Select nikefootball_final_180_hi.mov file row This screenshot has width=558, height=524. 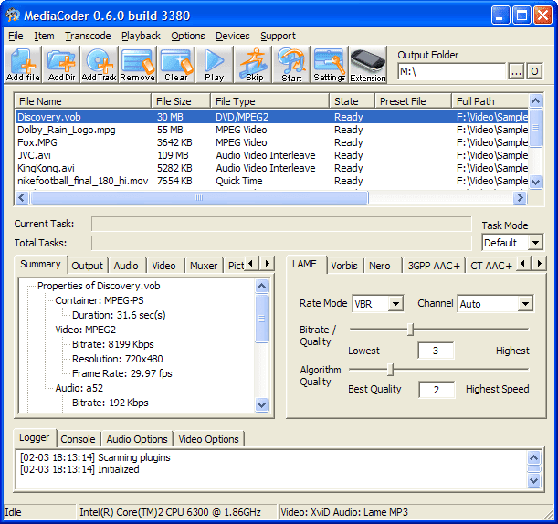(271, 181)
